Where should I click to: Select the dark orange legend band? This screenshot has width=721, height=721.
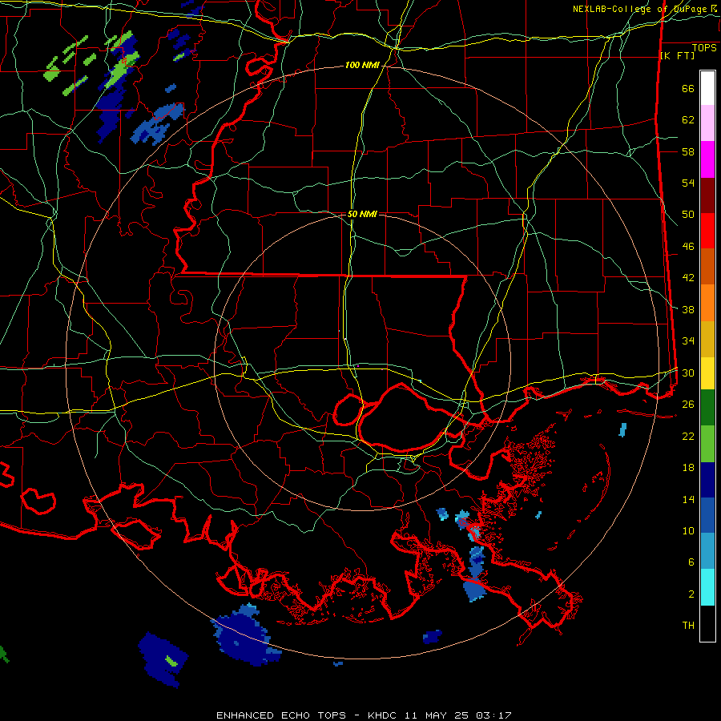click(x=707, y=267)
